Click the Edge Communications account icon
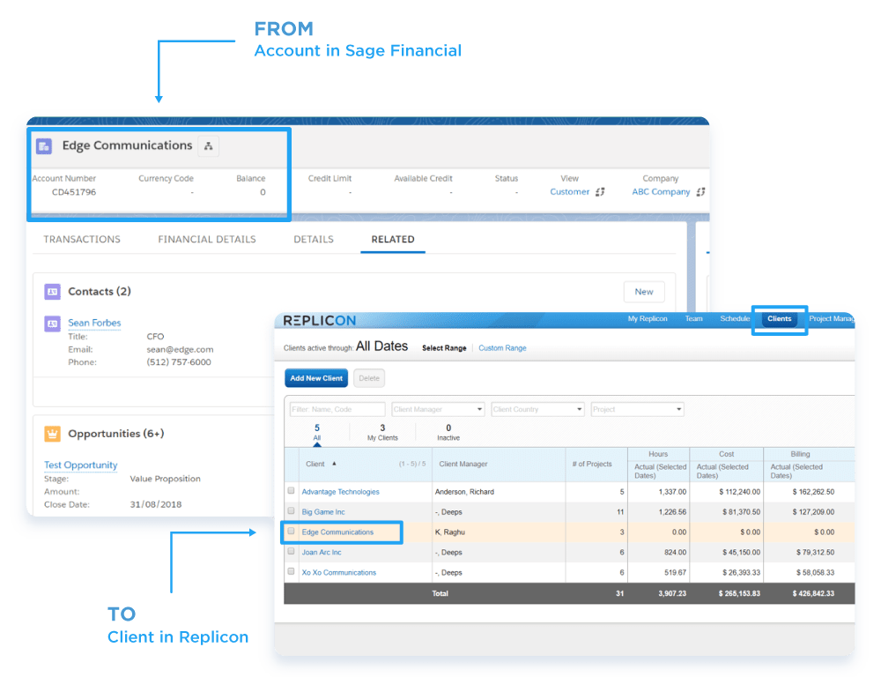The height and width of the screenshot is (677, 881). pos(44,146)
